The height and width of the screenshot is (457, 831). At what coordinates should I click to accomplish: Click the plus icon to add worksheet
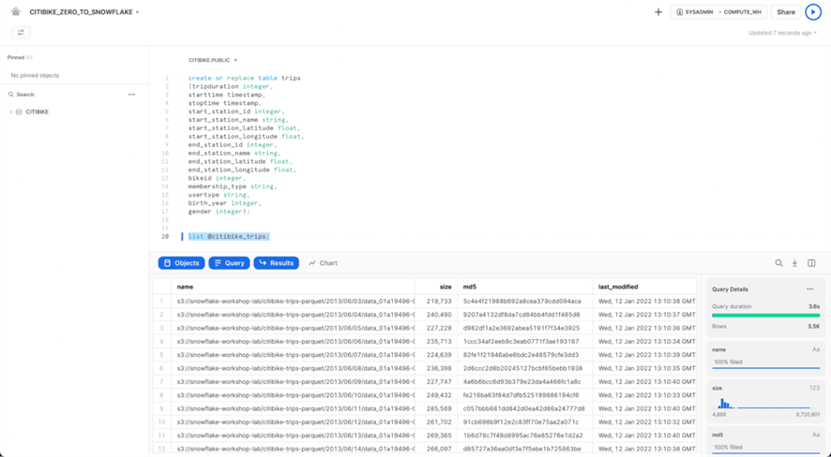pyautogui.click(x=658, y=12)
